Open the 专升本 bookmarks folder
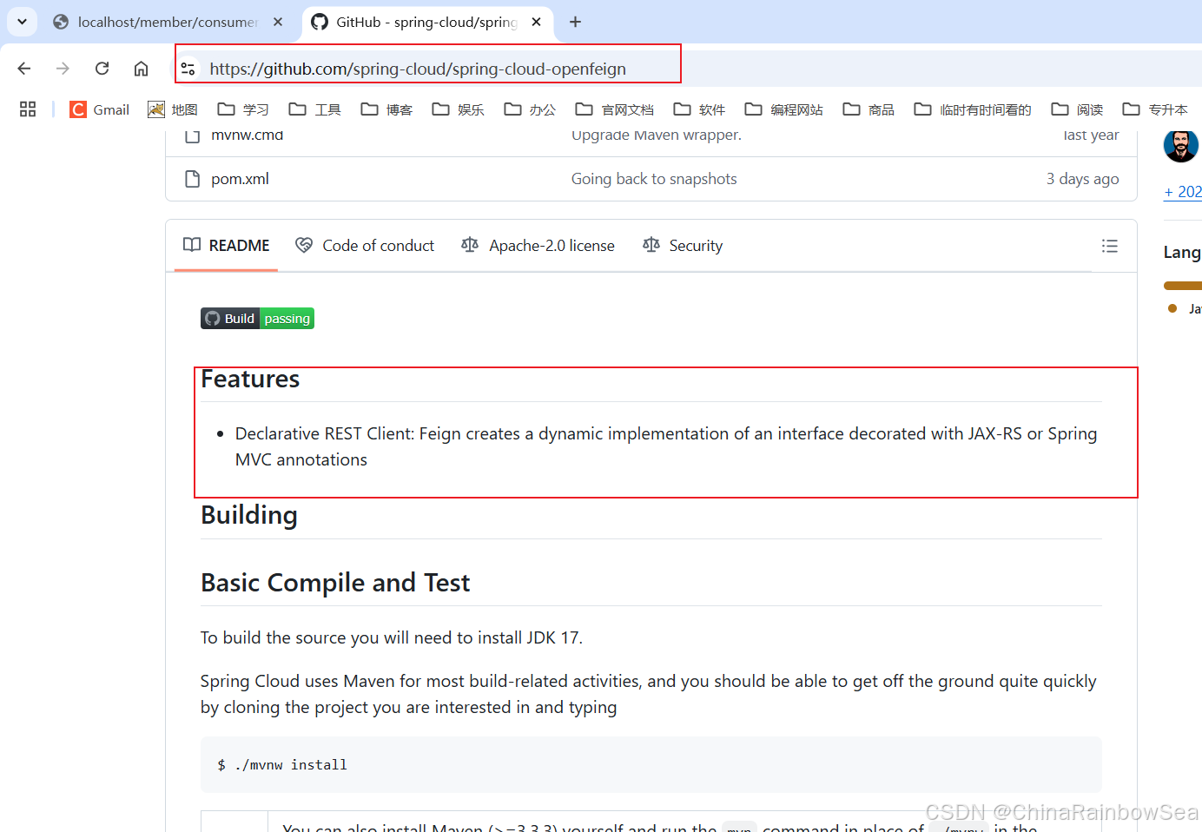 pyautogui.click(x=1154, y=109)
